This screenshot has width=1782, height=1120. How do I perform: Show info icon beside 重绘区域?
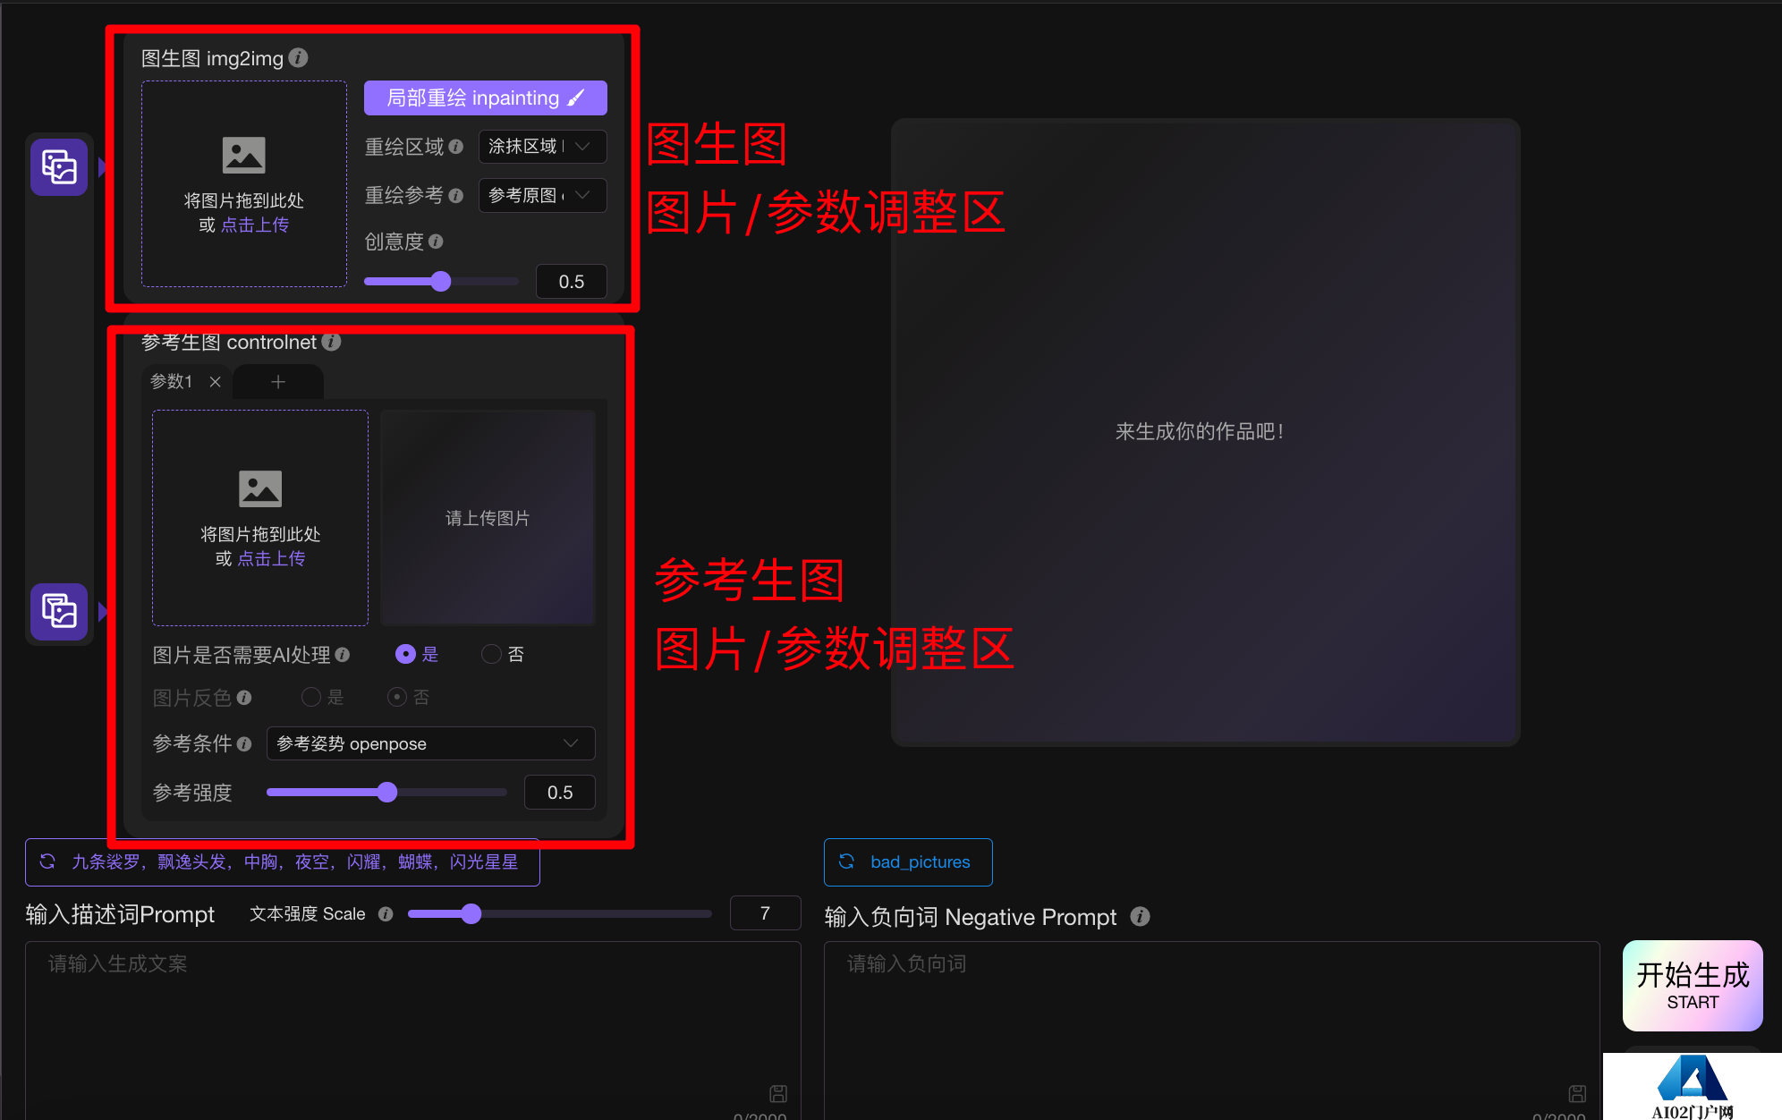[456, 147]
